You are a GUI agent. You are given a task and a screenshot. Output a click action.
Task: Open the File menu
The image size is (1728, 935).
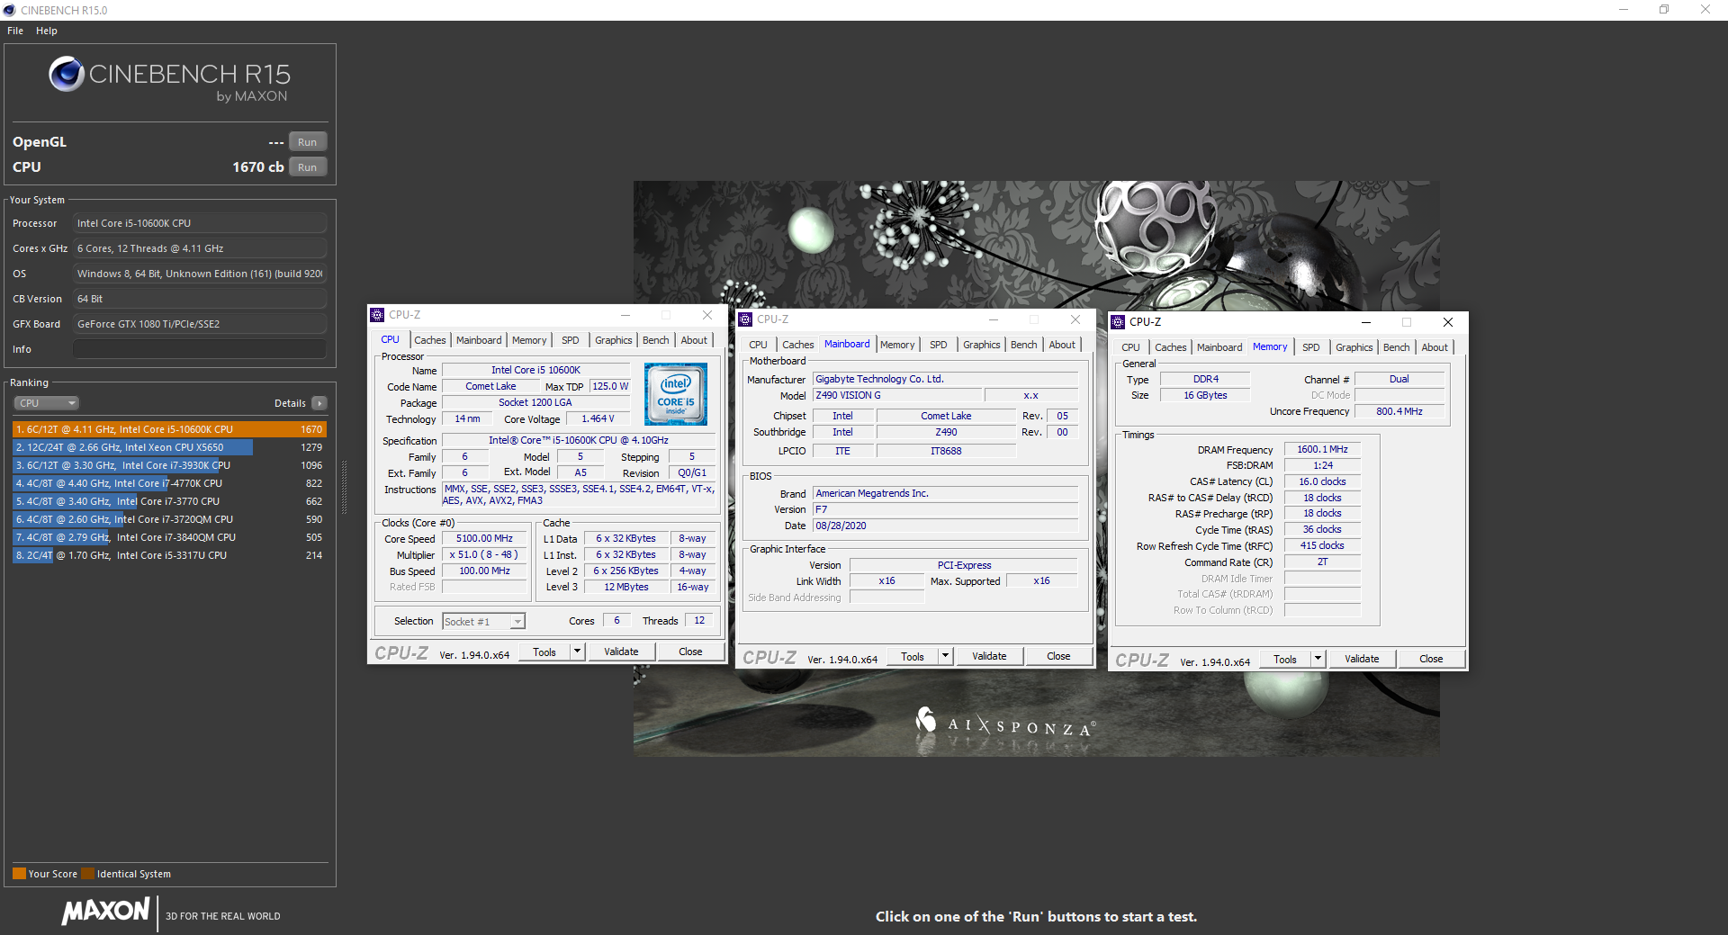point(15,31)
